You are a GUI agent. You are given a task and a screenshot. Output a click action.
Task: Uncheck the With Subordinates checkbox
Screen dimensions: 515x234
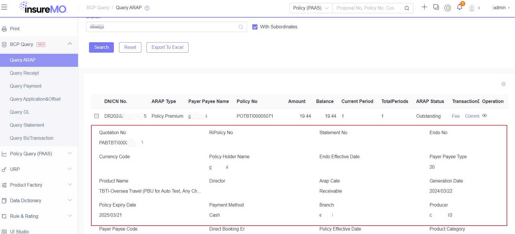255,27
